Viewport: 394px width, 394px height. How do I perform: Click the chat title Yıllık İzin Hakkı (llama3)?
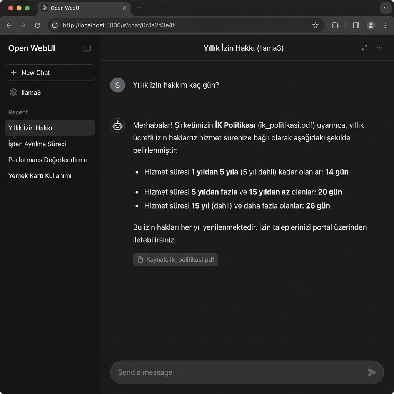click(x=244, y=48)
